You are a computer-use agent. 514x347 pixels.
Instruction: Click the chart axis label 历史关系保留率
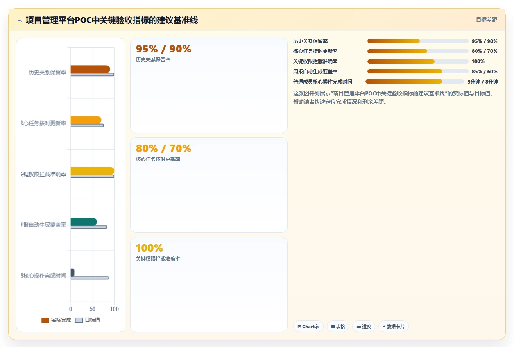(48, 73)
